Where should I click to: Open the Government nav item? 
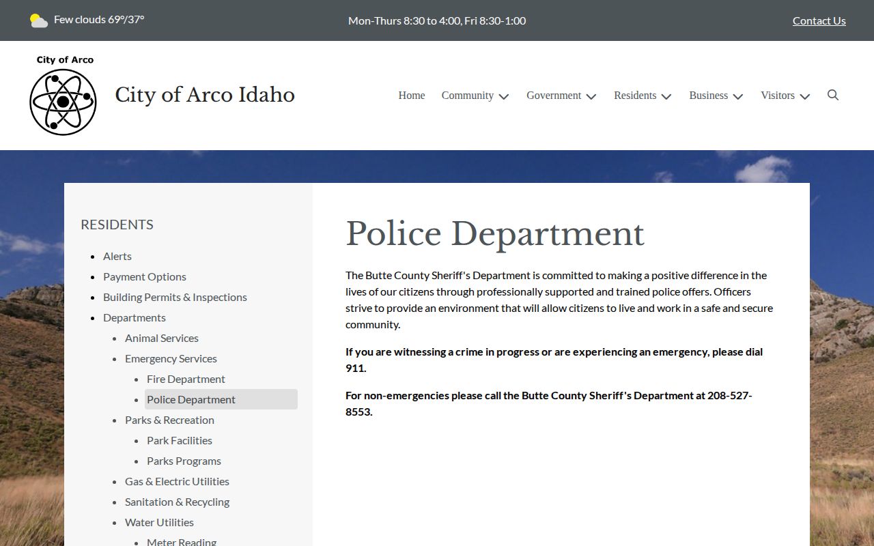(554, 96)
